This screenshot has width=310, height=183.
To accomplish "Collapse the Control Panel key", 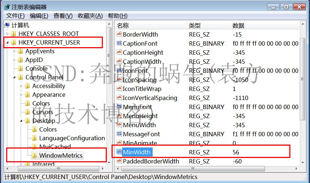I will pyautogui.click(x=14, y=78).
